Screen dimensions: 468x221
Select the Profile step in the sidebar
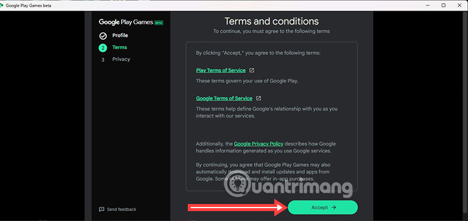120,36
